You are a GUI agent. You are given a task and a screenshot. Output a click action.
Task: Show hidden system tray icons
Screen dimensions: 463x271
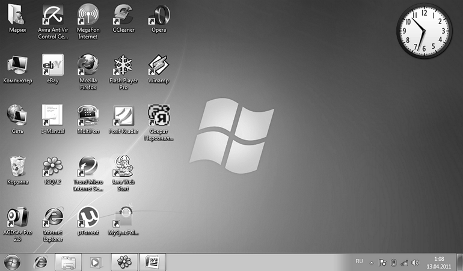pos(371,263)
